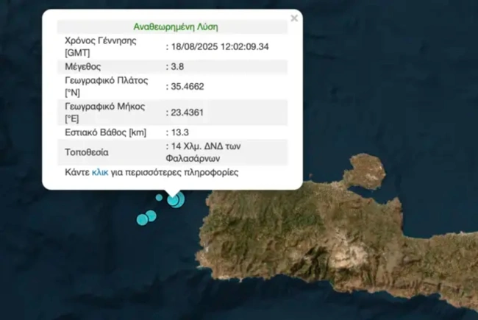The width and height of the screenshot is (478, 320).
Task: Click the 'Γεωγραφικό Πλάτος [°N]' label
Action: tap(107, 86)
